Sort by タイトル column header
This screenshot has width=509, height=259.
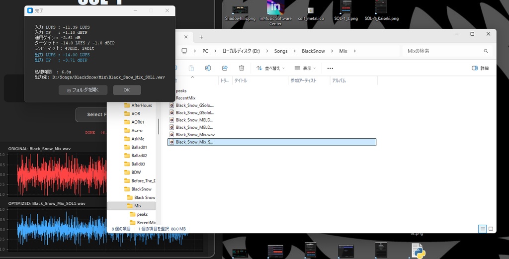coord(260,81)
